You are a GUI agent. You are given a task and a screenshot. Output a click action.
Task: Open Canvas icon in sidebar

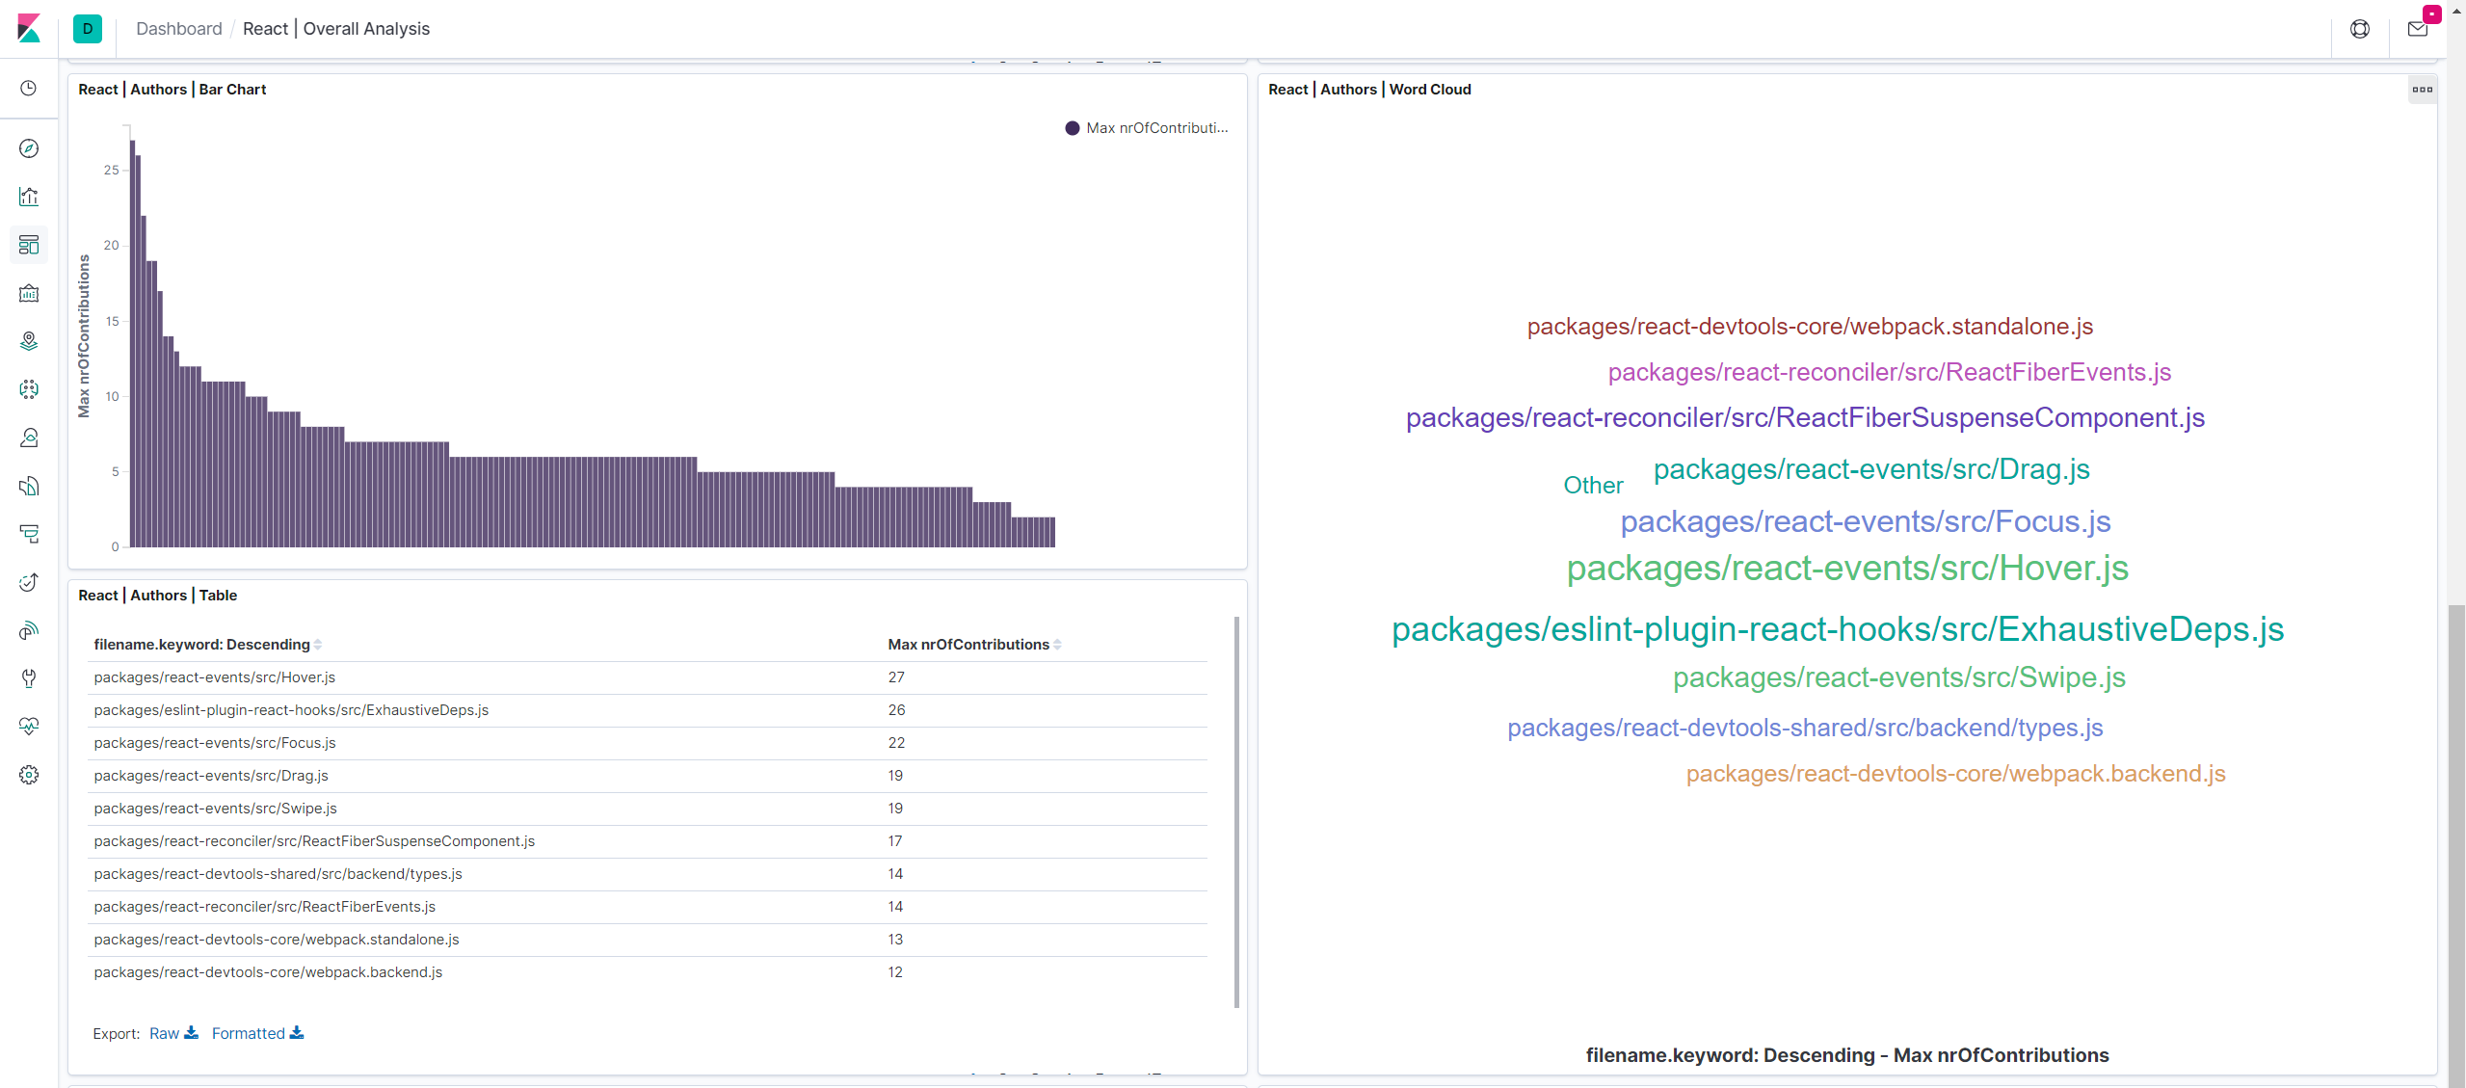pyautogui.click(x=29, y=293)
